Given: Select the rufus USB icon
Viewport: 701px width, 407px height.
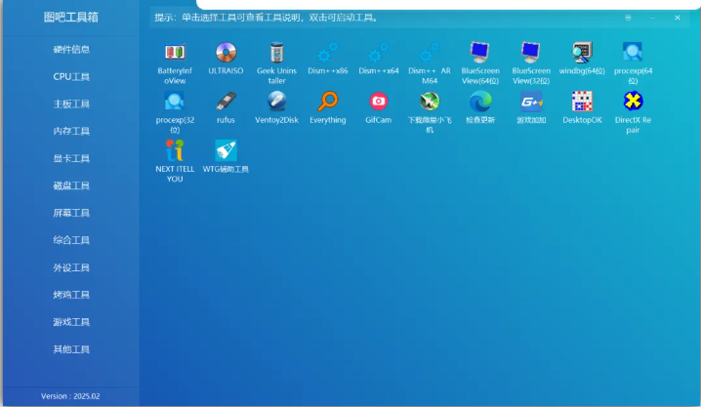Looking at the screenshot, I should coord(226,102).
